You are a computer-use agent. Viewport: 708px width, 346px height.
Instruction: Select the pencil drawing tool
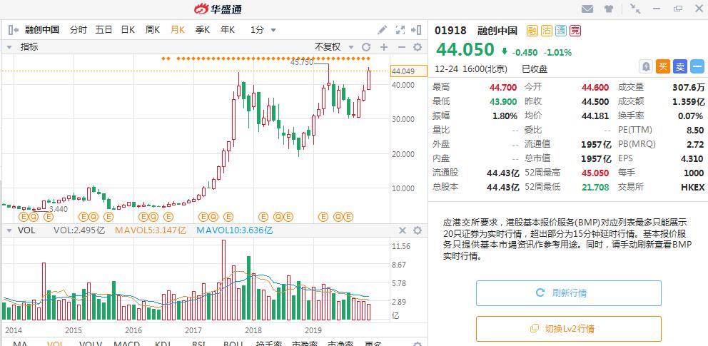(382, 30)
